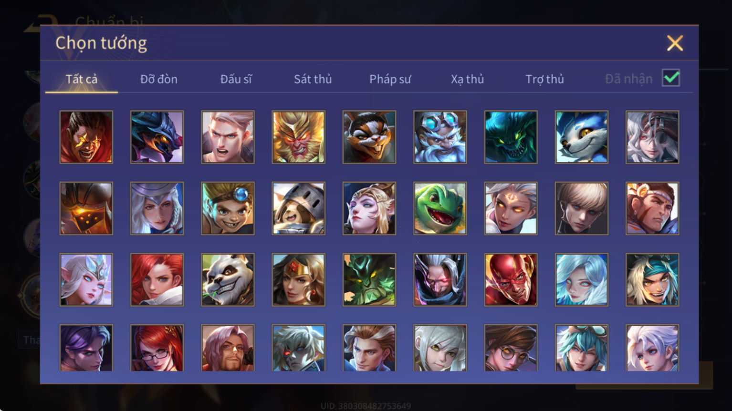Select the golden monkey king hero portrait
Viewport: 732px width, 411px height.
pyautogui.click(x=298, y=137)
